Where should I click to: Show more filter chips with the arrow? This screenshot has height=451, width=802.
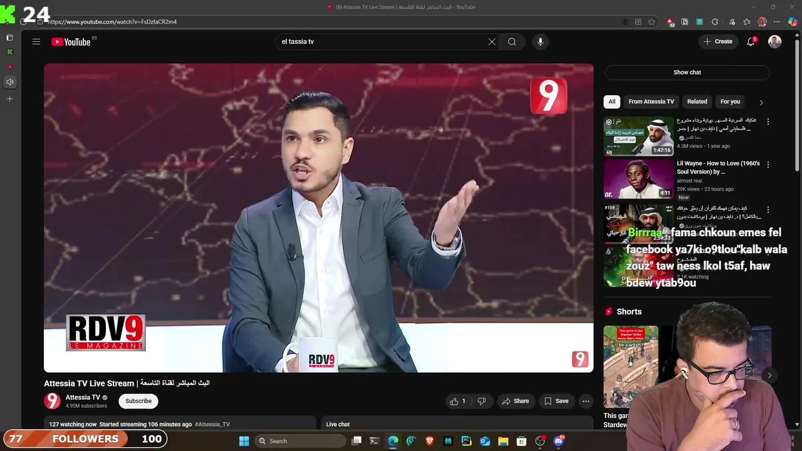click(761, 102)
